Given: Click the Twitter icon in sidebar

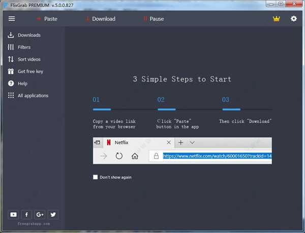Looking at the screenshot, I should pos(53,214).
